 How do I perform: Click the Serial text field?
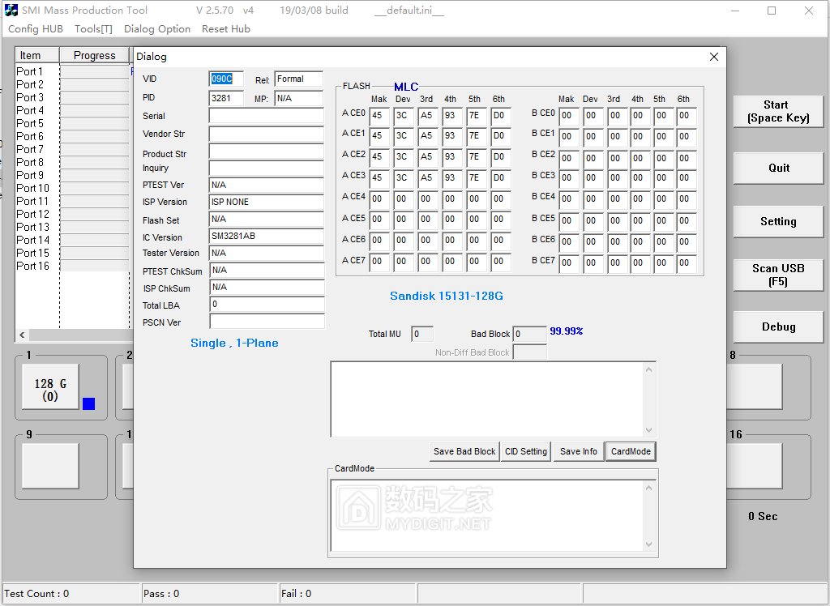point(266,116)
